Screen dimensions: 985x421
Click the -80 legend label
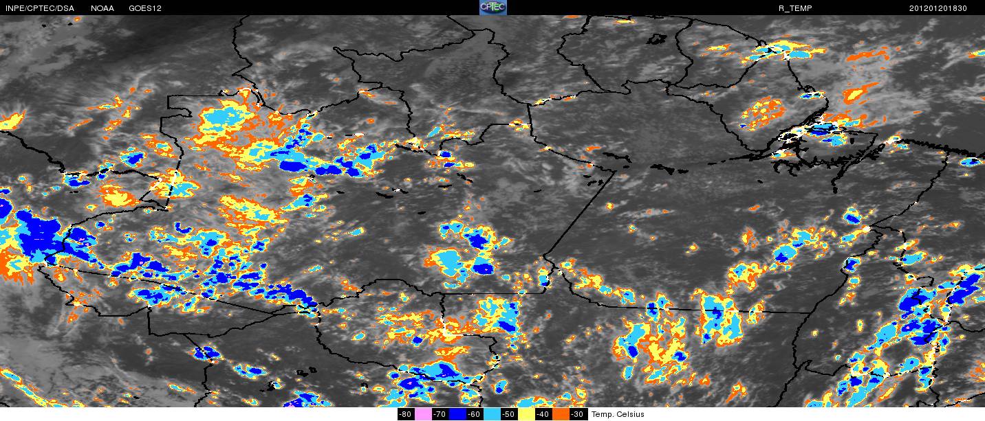[406, 414]
